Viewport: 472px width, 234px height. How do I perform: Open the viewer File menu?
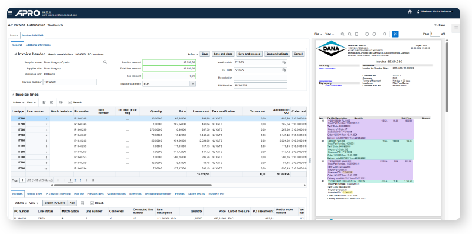tap(318, 34)
